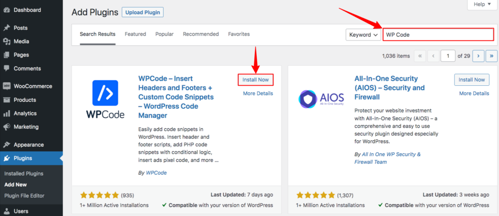The height and width of the screenshot is (216, 499).
Task: Open the Popular plugins tab
Action: pyautogui.click(x=165, y=34)
